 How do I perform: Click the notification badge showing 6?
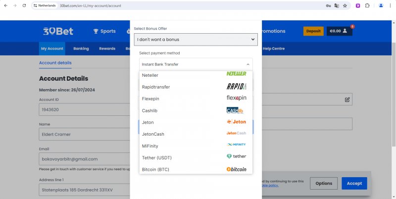[x=352, y=26]
